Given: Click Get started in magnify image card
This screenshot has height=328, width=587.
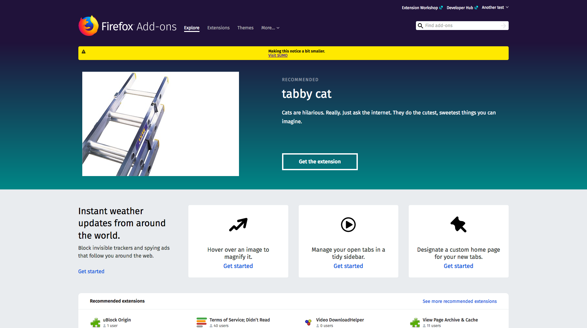Looking at the screenshot, I should click(238, 266).
